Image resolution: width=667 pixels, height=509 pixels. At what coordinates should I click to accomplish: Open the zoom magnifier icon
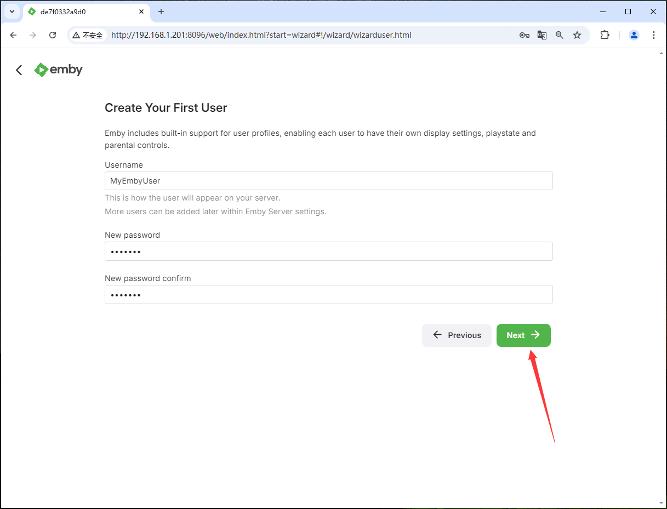click(560, 35)
